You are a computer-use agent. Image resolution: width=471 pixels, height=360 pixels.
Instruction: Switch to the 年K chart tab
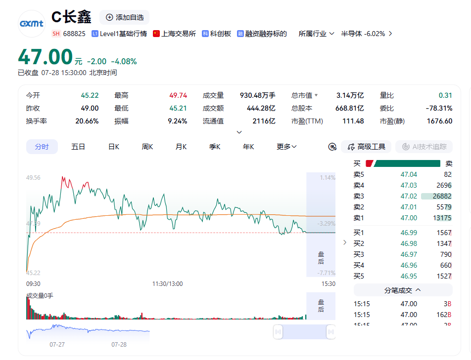(x=248, y=147)
